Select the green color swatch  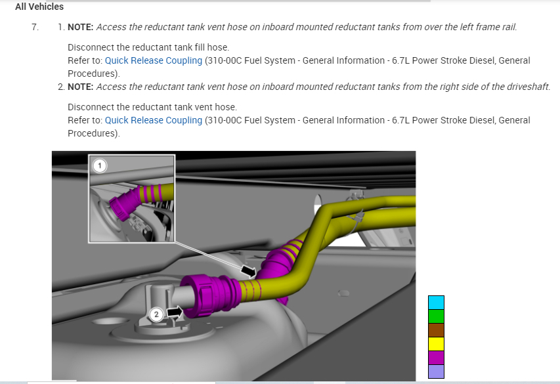click(x=436, y=316)
